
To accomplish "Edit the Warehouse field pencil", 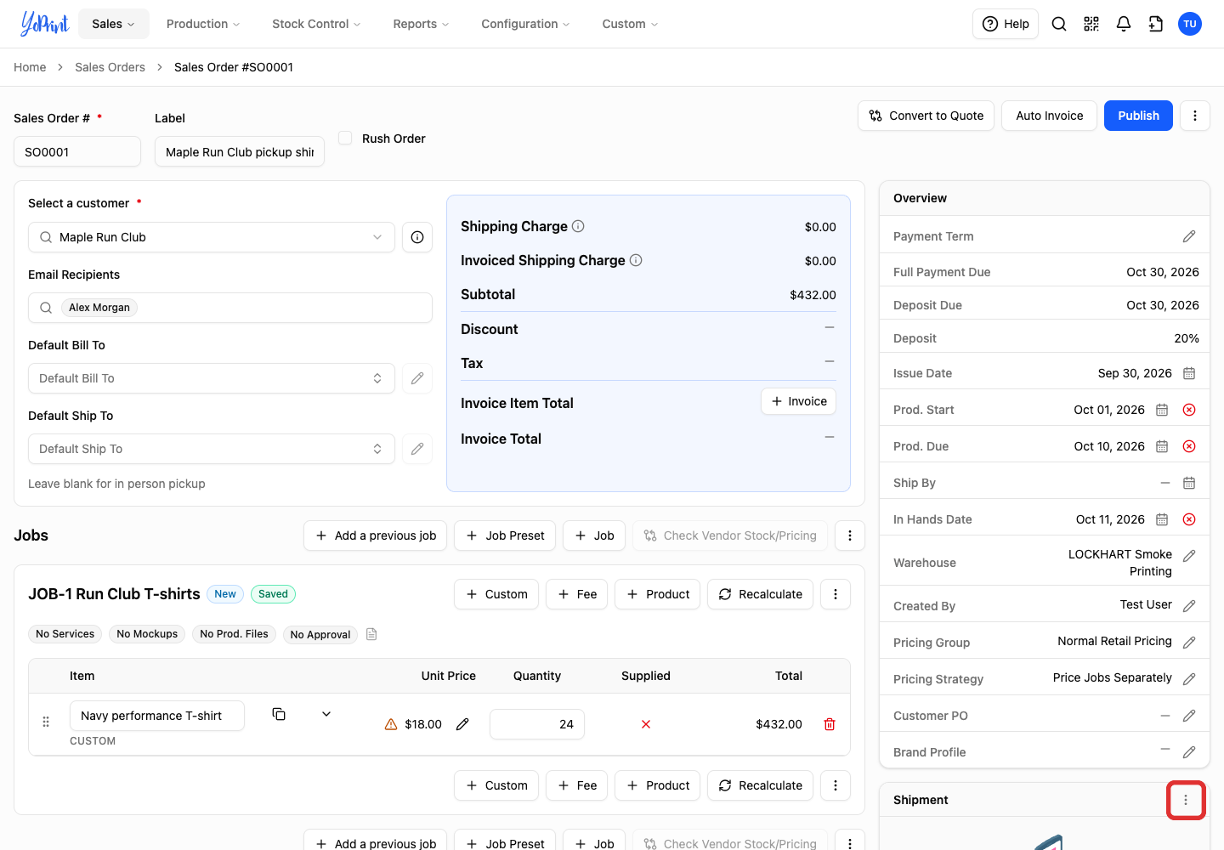I will [1189, 556].
